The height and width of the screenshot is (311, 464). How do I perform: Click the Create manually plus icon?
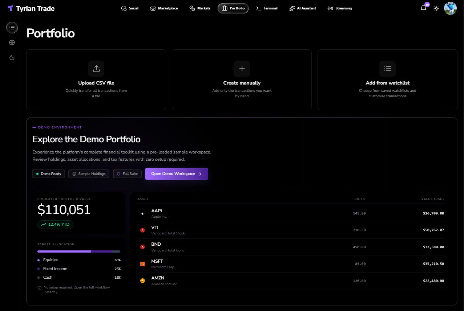tap(242, 69)
